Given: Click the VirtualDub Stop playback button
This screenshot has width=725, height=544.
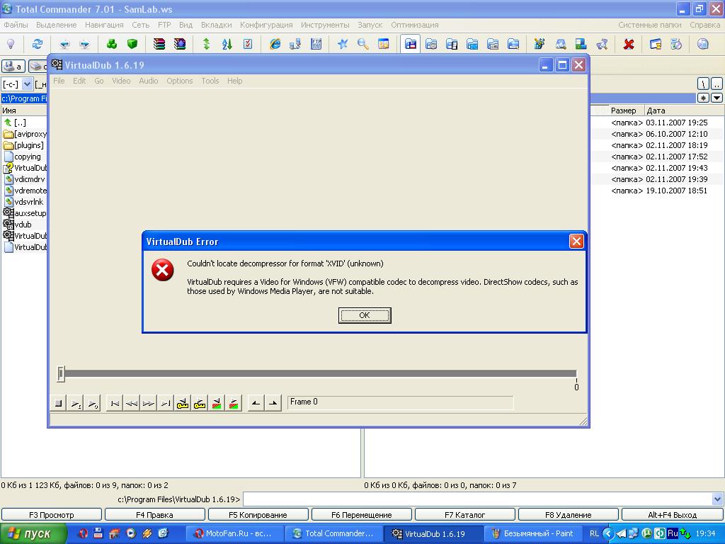Looking at the screenshot, I should [x=59, y=403].
